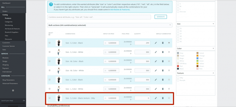
Task: Click quantity field showing 299
Action: click(x=142, y=43)
